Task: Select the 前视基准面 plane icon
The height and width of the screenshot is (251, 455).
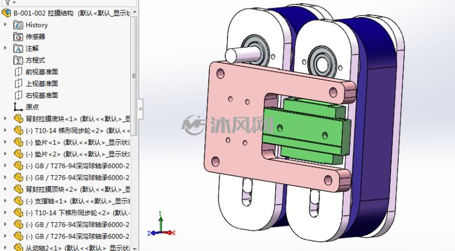Action: tap(18, 72)
